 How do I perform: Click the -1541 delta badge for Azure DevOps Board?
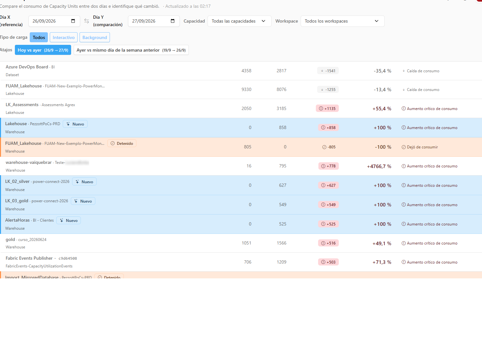point(328,71)
